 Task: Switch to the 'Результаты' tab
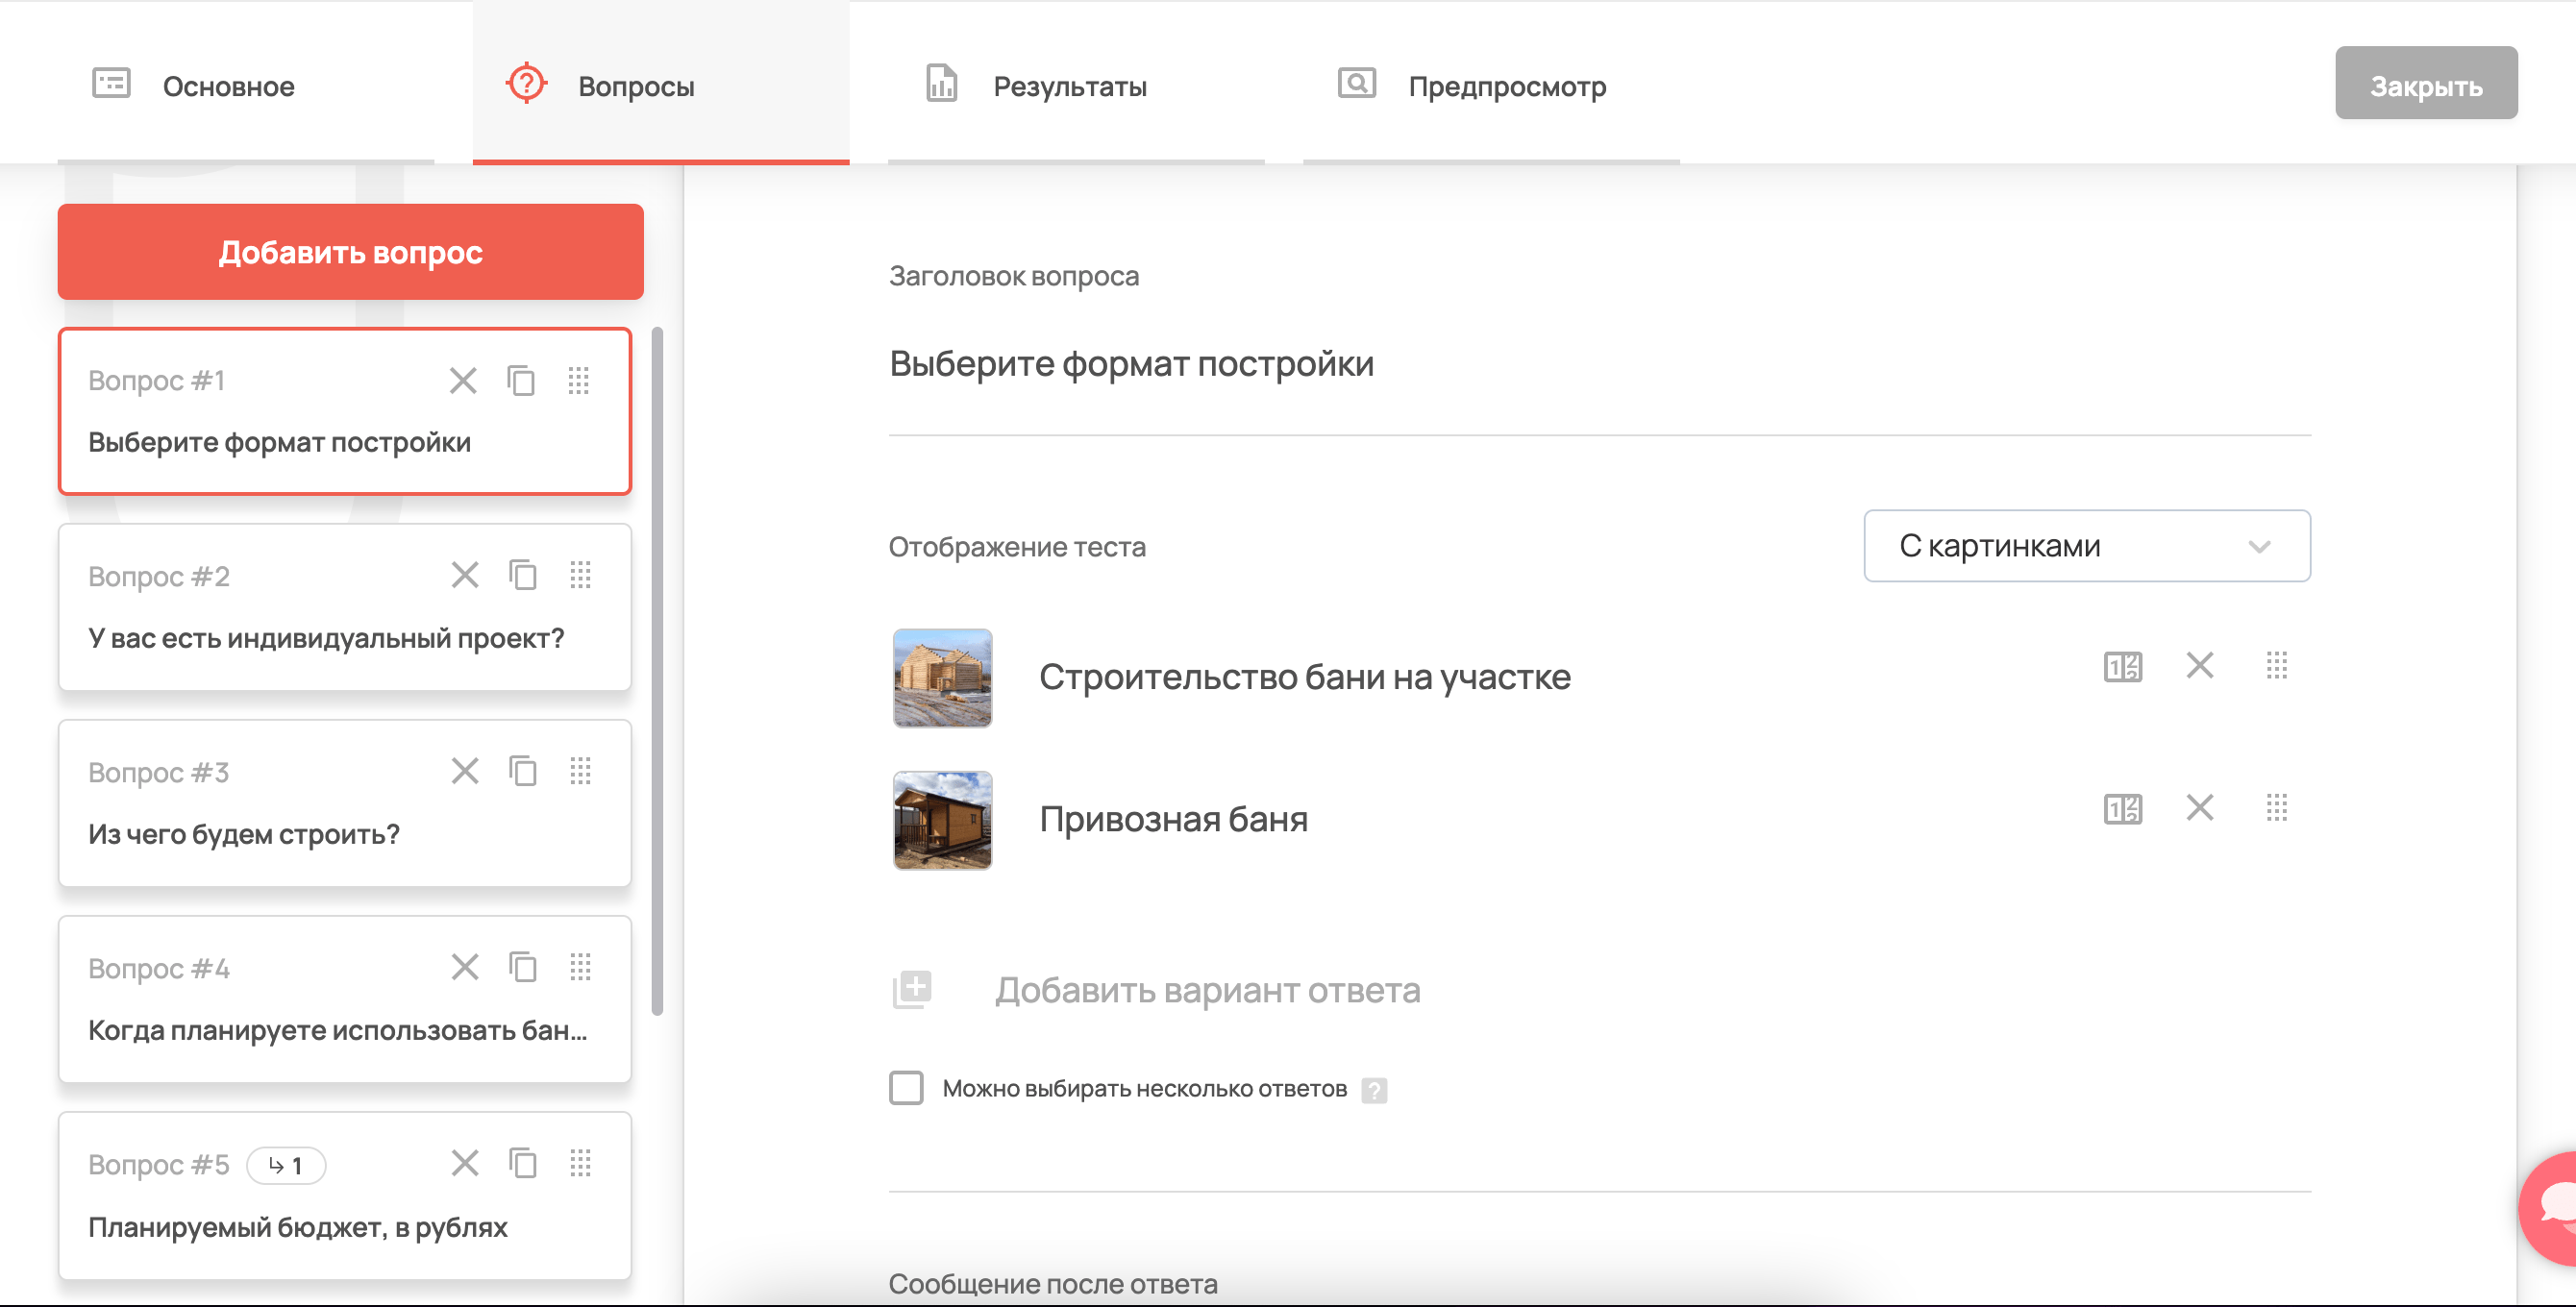pyautogui.click(x=1069, y=86)
